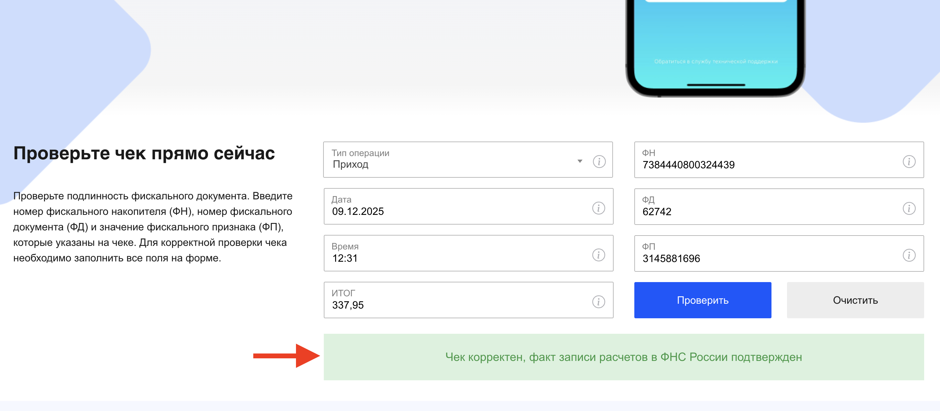Click info icon in Время field

click(598, 255)
